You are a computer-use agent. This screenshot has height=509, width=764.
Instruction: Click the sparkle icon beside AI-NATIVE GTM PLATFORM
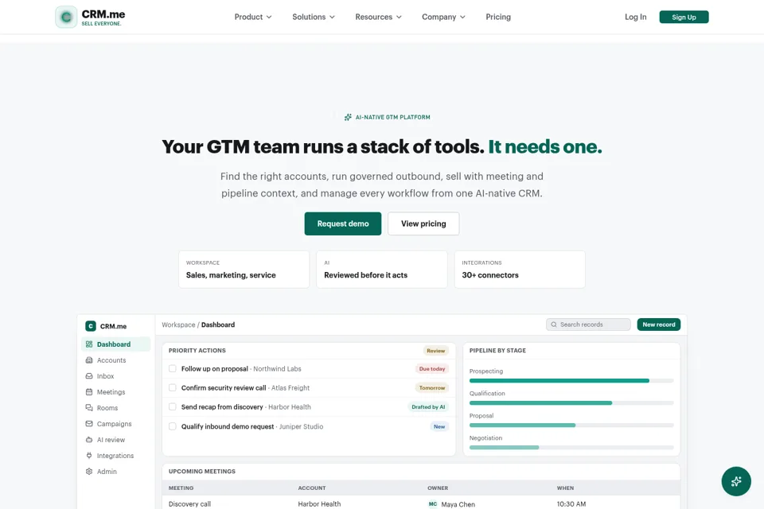pos(348,118)
